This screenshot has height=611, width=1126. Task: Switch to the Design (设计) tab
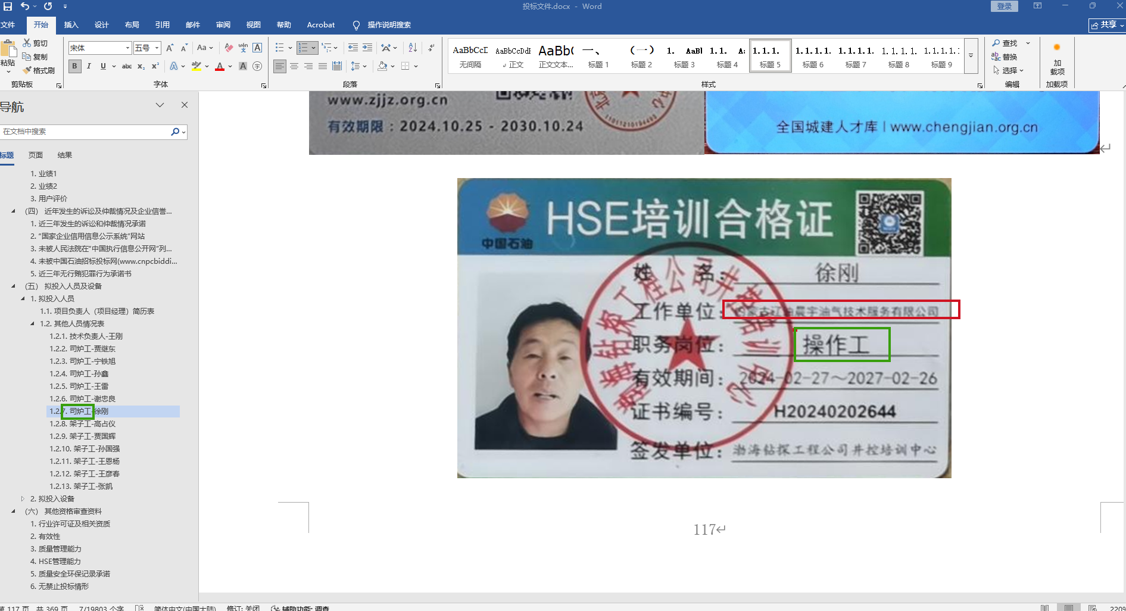point(102,24)
